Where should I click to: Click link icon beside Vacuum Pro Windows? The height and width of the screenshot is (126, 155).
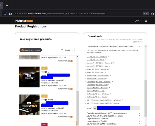coord(113,63)
